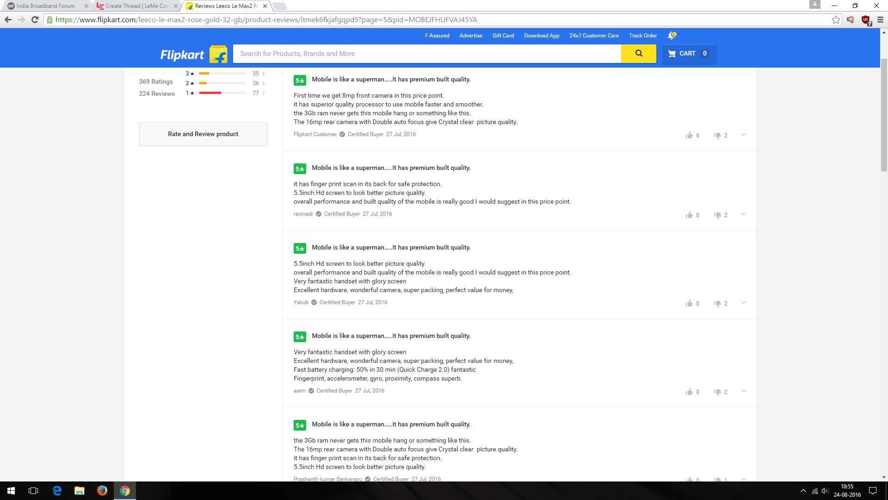Click the Chrome icon on the taskbar
This screenshot has width=888, height=500.
125,491
